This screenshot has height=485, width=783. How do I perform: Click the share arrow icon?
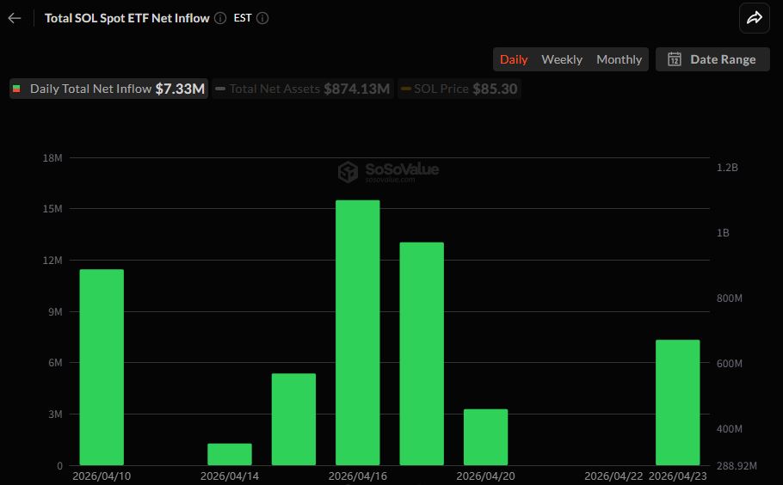point(755,18)
